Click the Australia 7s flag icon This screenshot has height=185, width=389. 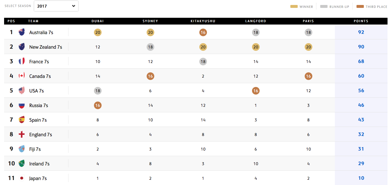coord(22,32)
